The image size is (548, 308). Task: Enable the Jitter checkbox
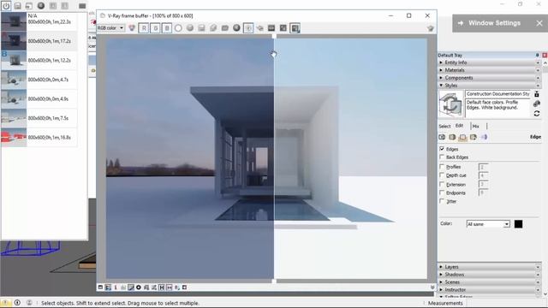(x=442, y=201)
